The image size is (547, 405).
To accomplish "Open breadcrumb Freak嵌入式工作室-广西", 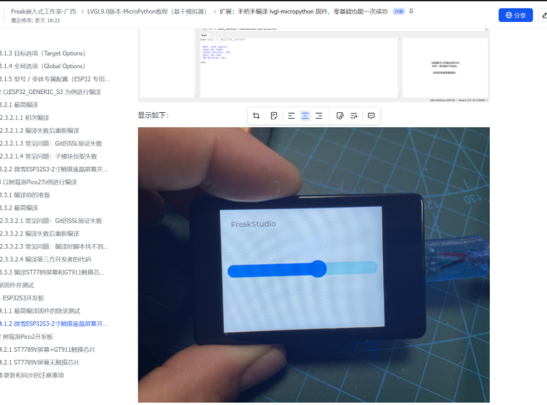I will coord(43,12).
